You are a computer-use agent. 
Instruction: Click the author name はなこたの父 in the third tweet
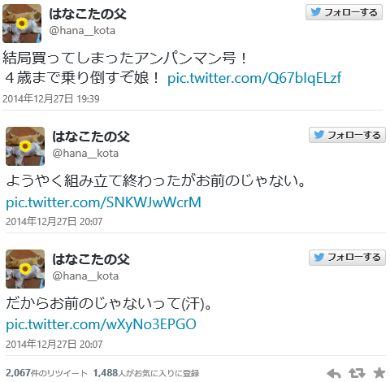tap(91, 259)
